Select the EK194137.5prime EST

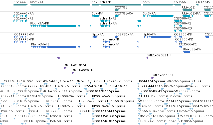[x=106, y=84]
